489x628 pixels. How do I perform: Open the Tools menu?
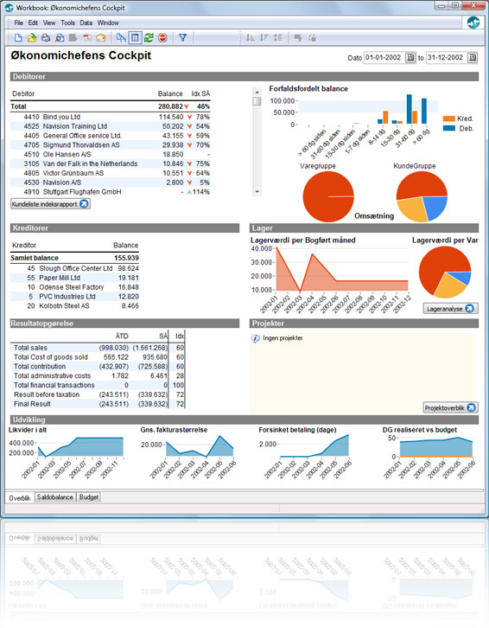tap(67, 22)
